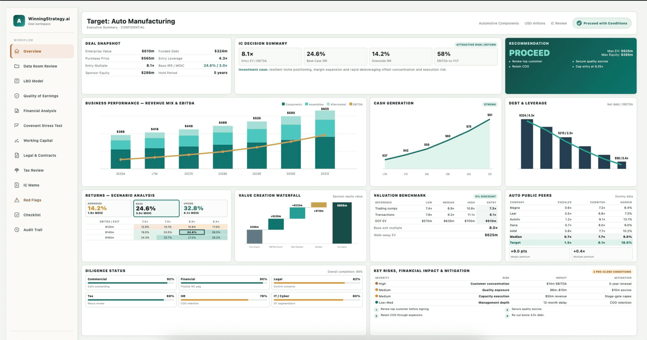Click the Legal 82% progress bar

coord(317,283)
